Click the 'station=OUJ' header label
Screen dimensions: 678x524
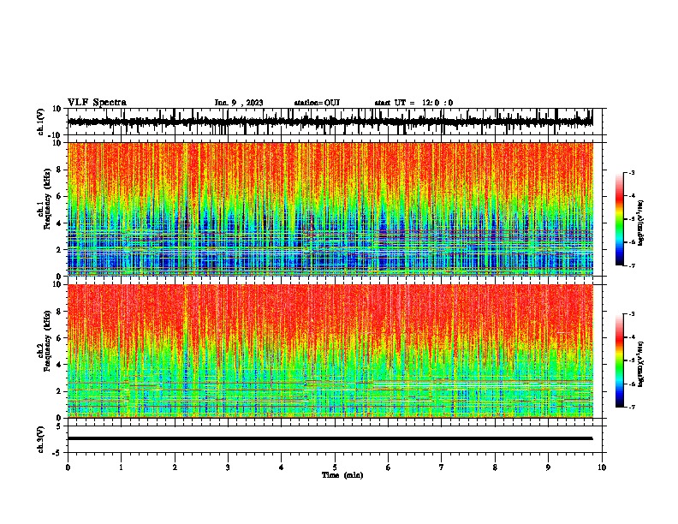(317, 103)
